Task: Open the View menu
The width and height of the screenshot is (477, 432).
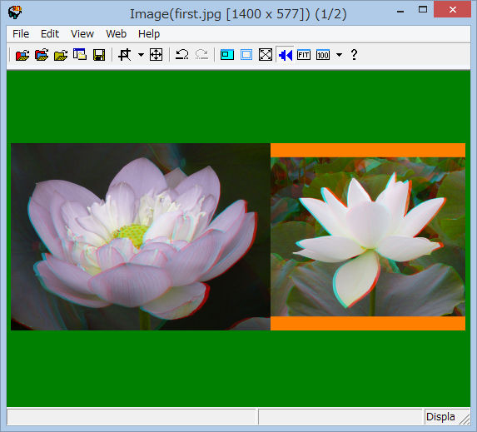Action: pyautogui.click(x=82, y=34)
